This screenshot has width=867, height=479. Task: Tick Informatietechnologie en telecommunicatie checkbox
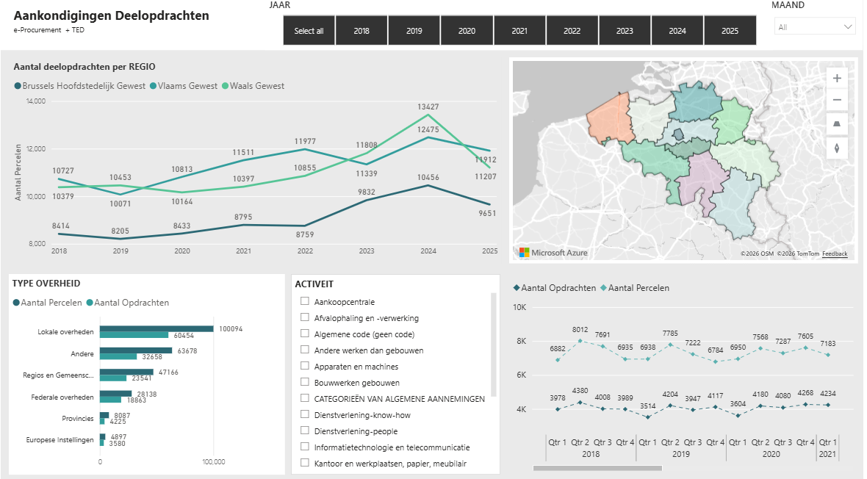[x=305, y=447]
